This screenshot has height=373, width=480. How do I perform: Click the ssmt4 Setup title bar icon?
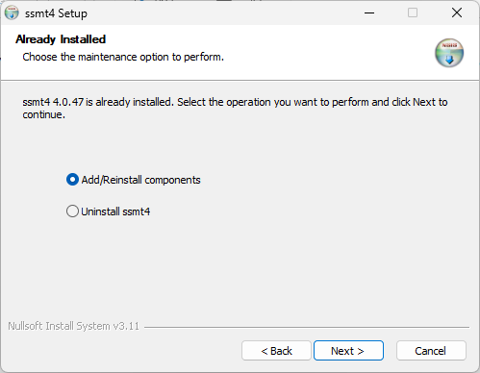[12, 13]
